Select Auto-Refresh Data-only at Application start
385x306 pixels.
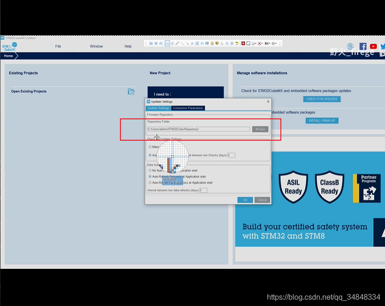150,176
